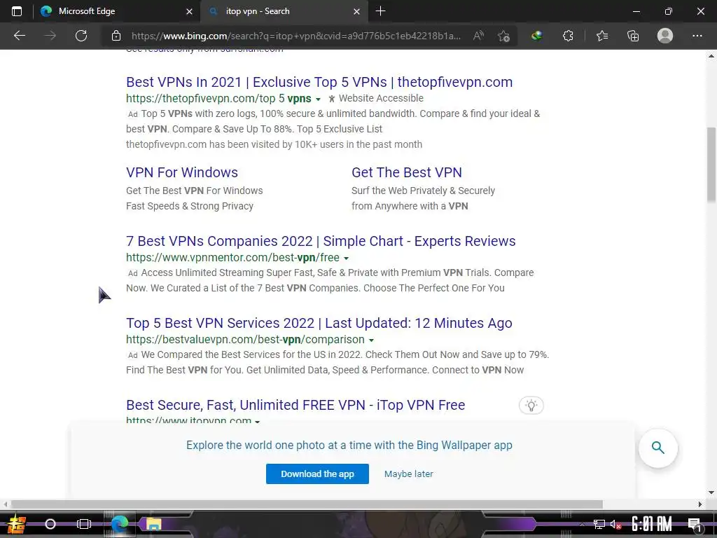The image size is (717, 538).
Task: Click the horizontal scrollbar thumb
Action: [307, 504]
